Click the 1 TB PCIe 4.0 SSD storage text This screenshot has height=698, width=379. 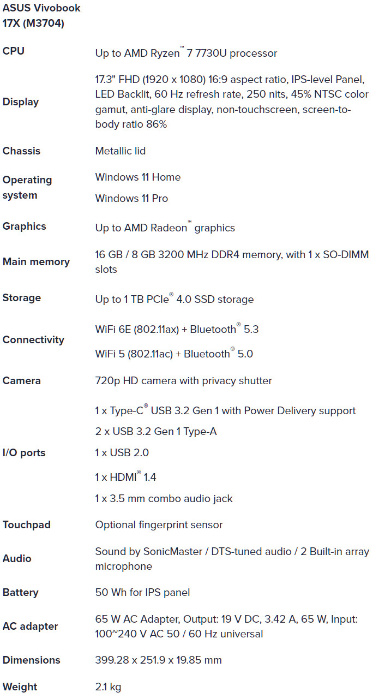[x=175, y=299]
